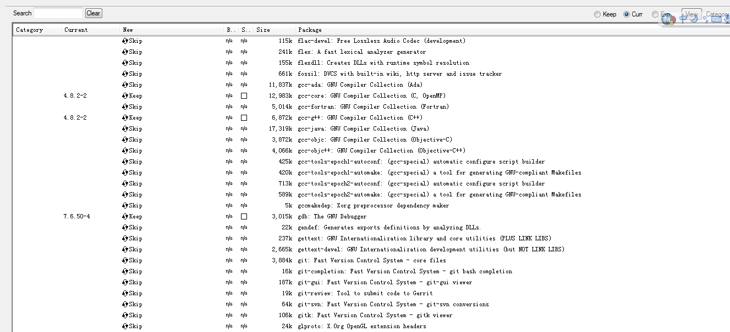Click the cycle icon in the gettext-devel row
Image resolution: width=730 pixels, height=332 pixels.
point(125,250)
